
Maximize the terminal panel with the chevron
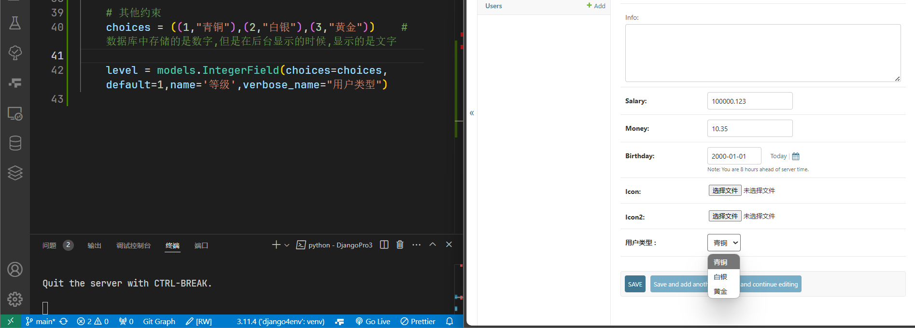pos(433,245)
